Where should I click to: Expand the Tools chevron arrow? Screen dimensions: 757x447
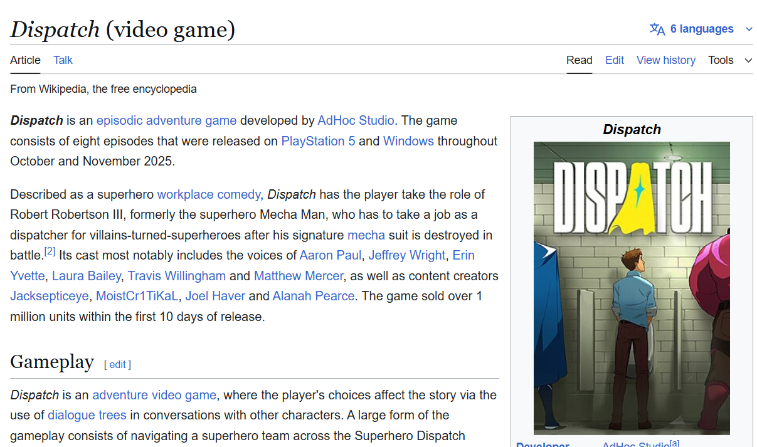[x=748, y=61]
